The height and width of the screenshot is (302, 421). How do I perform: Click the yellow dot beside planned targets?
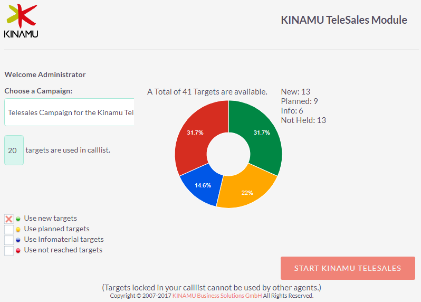click(18, 230)
